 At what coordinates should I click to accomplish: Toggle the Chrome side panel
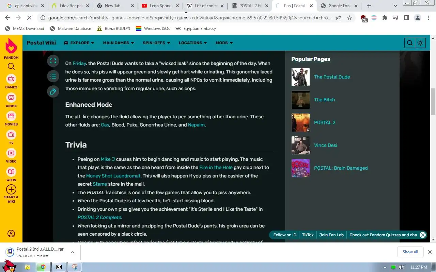pyautogui.click(x=407, y=18)
